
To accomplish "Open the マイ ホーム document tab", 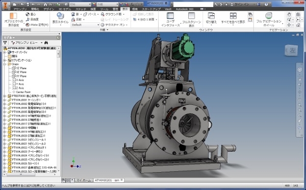I will point(84,180).
